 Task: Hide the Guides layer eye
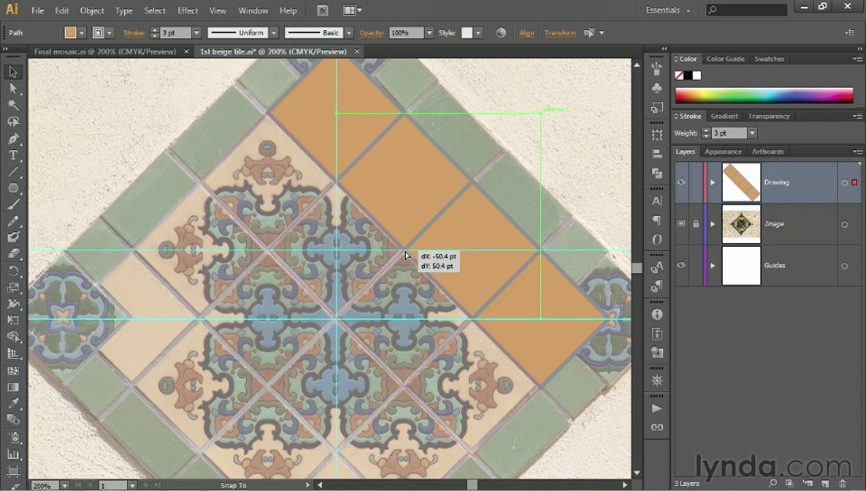click(x=681, y=265)
